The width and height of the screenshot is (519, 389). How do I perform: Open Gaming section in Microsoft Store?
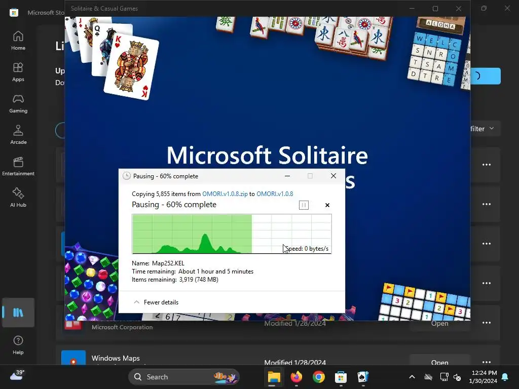[18, 103]
